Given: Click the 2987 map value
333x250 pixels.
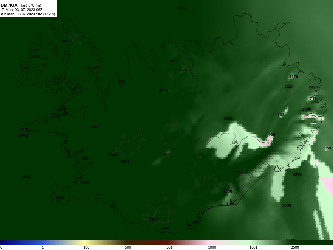Looking at the screenshot, I should pyautogui.click(x=60, y=198).
